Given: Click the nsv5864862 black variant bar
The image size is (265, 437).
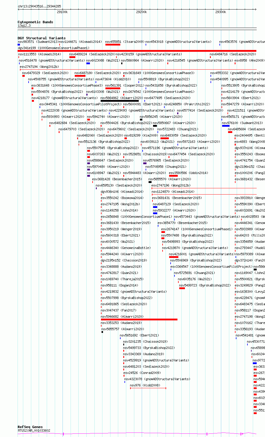Looking at the screenshot, I should tap(120, 101).
